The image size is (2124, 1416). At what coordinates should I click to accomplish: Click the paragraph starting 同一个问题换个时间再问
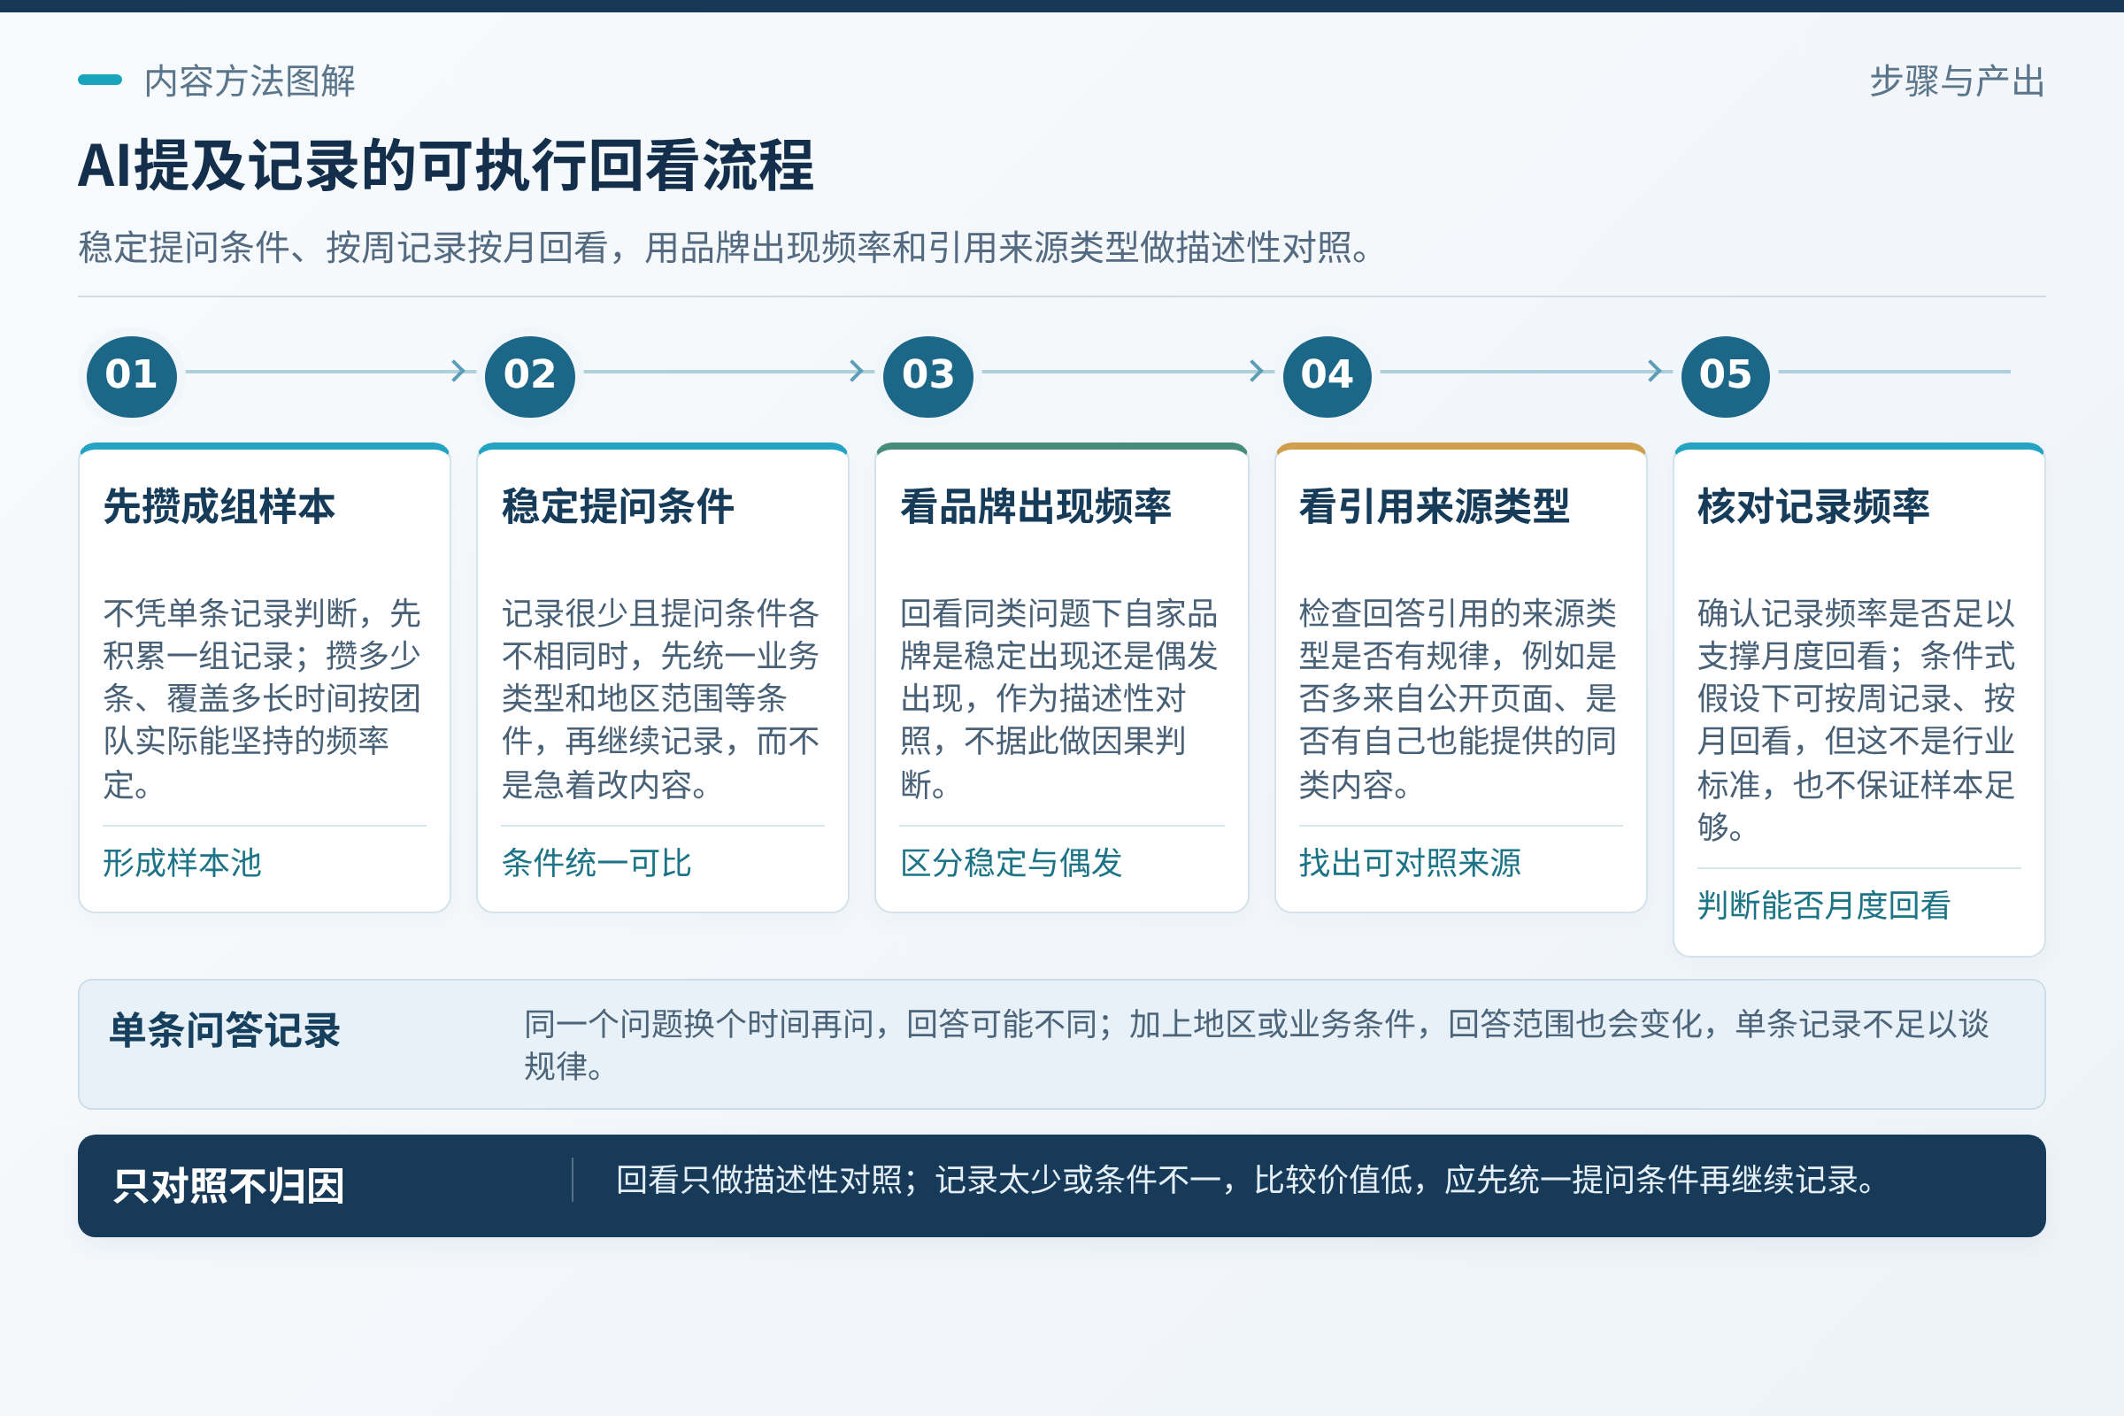[x=1257, y=1045]
